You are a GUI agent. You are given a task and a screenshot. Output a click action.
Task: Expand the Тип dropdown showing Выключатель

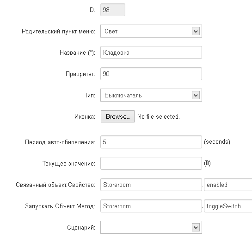tap(151, 95)
